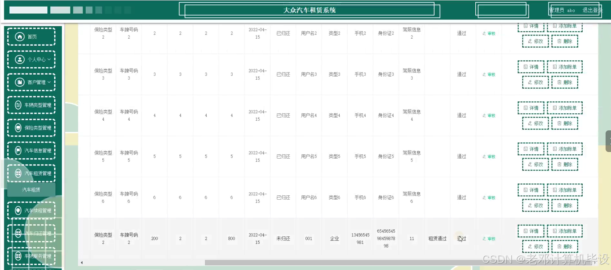Click the 企业 type cell
The width and height of the screenshot is (611, 270).
click(335, 239)
